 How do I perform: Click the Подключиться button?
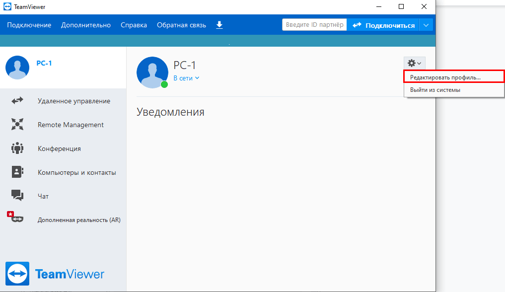tap(383, 25)
